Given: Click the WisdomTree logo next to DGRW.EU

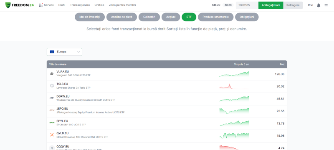Looking at the screenshot, I should tap(52, 98).
